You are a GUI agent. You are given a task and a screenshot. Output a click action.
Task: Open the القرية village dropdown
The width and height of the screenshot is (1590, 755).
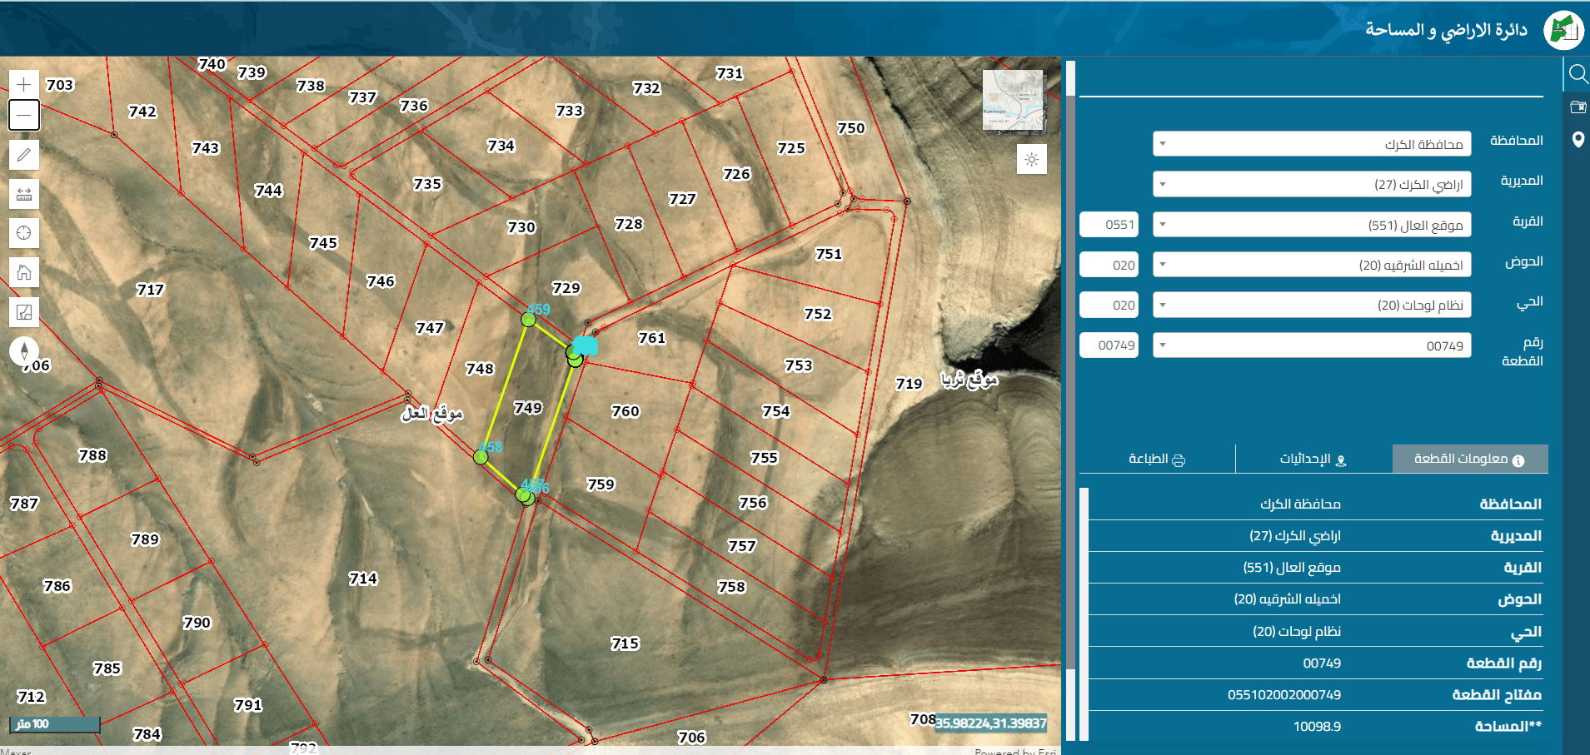[1312, 225]
